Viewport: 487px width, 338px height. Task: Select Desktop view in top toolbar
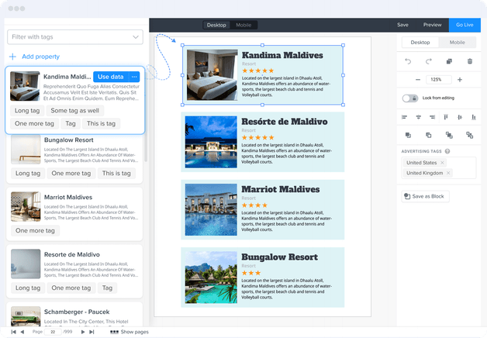[x=216, y=25]
